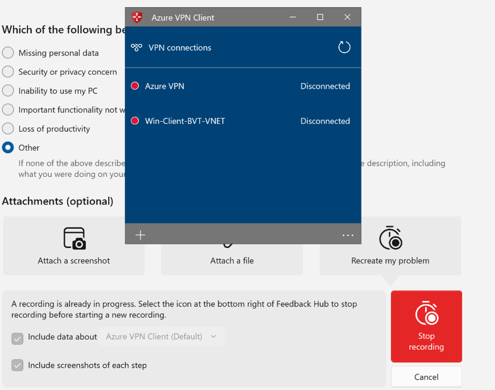This screenshot has width=495, height=390.
Task: Click the recording already in progress message
Action: pos(184,309)
